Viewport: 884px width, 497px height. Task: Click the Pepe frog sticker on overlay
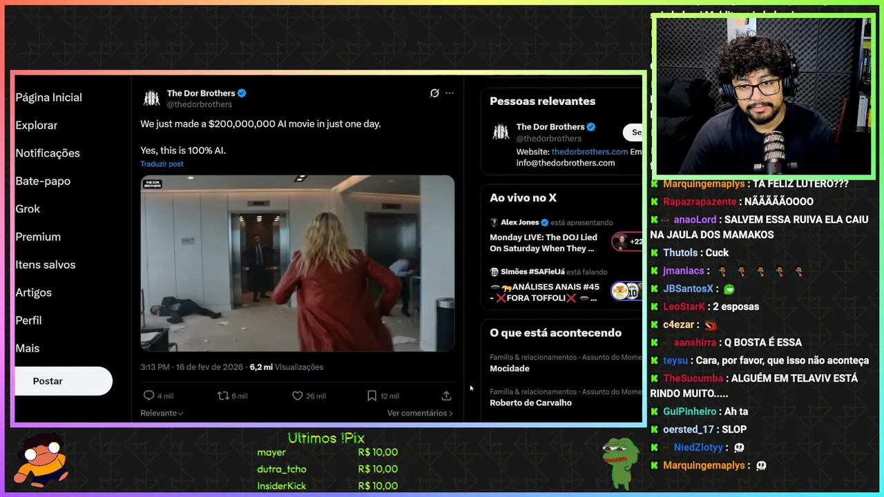[619, 462]
